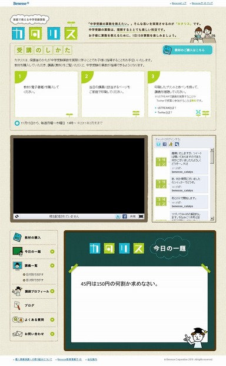Click the chat panel scrollbar down arrow

pos(212,218)
